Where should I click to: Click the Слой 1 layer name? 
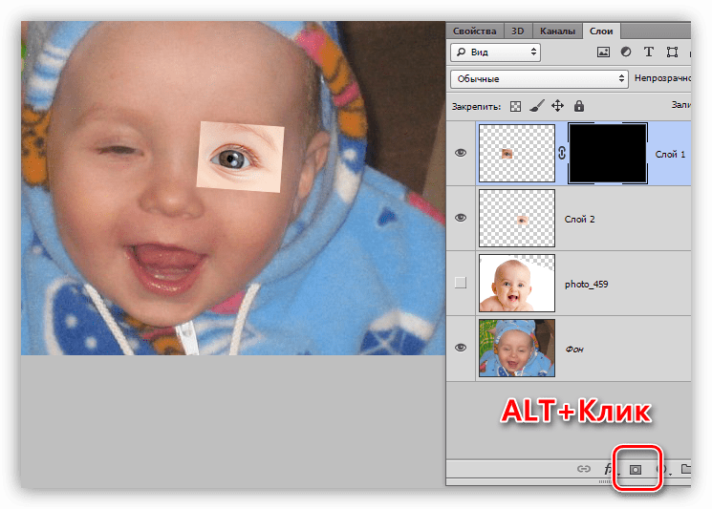(670, 155)
